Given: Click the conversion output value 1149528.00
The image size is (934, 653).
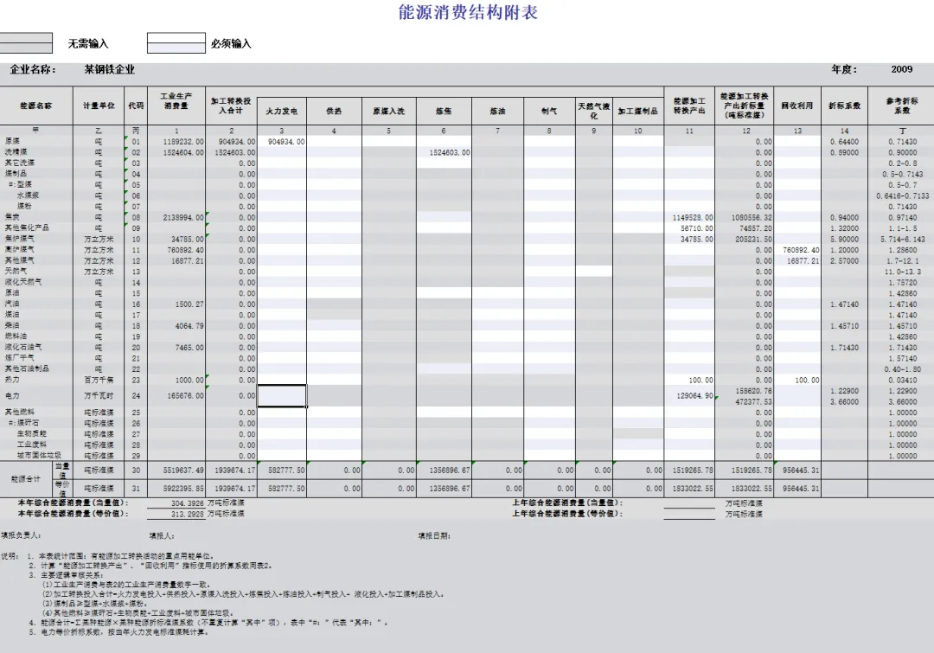Looking at the screenshot, I should (693, 217).
